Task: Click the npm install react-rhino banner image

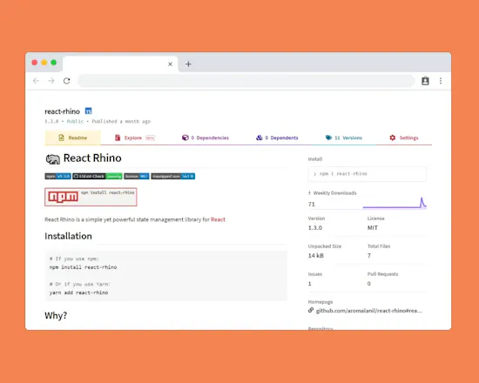Action: 91,197
